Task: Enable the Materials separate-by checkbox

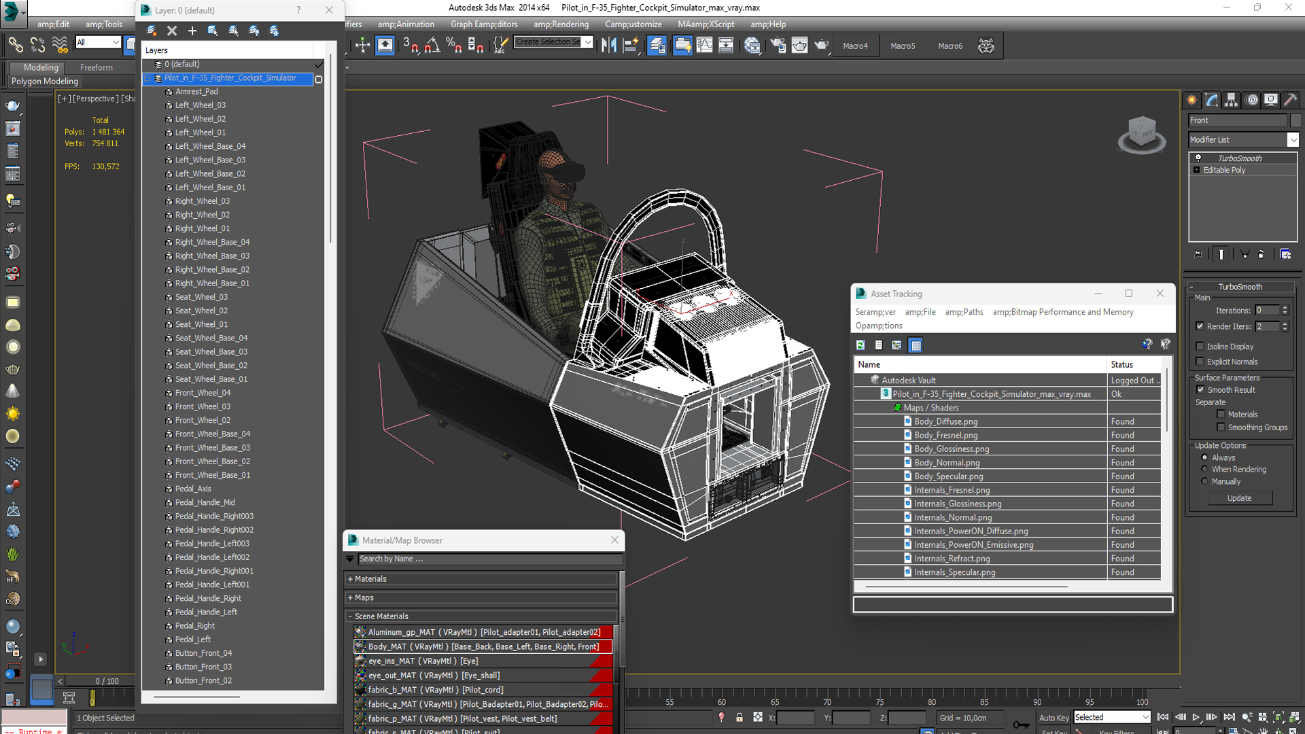Action: tap(1221, 414)
